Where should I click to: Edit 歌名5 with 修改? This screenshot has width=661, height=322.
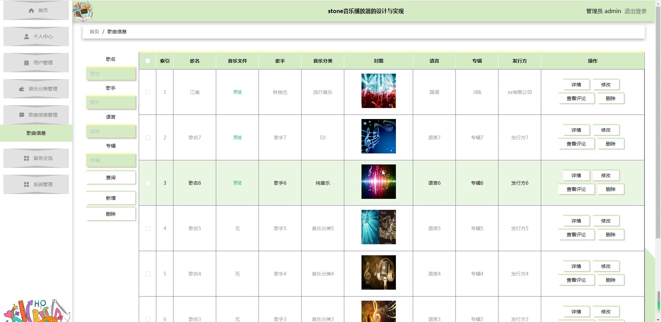(x=606, y=221)
